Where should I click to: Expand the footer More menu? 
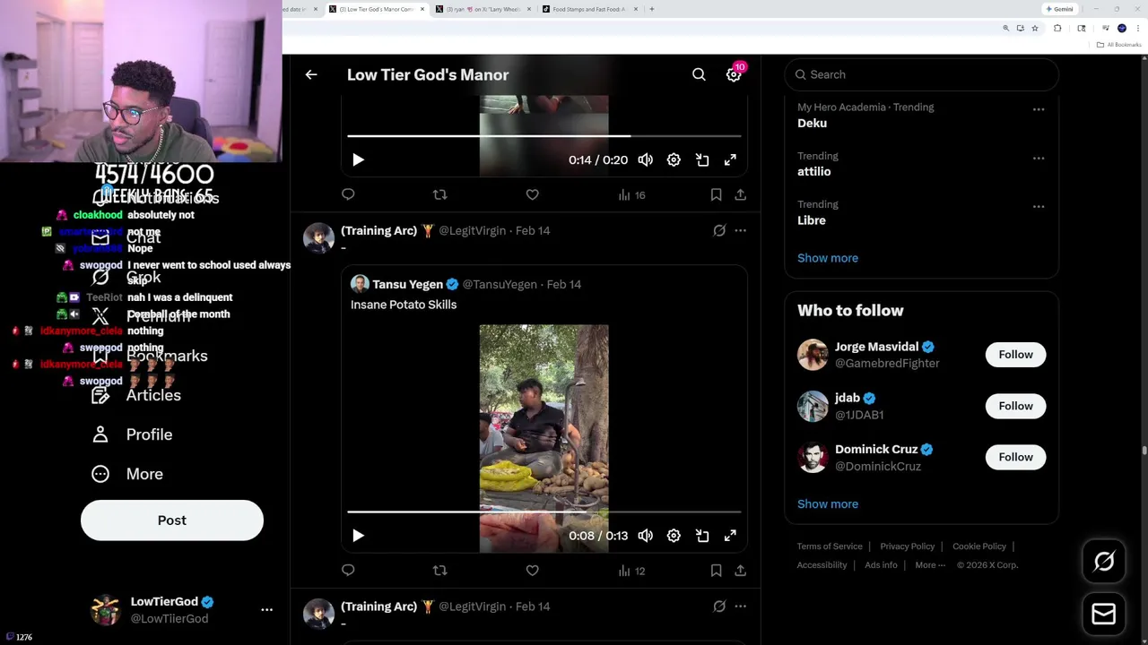tap(930, 565)
